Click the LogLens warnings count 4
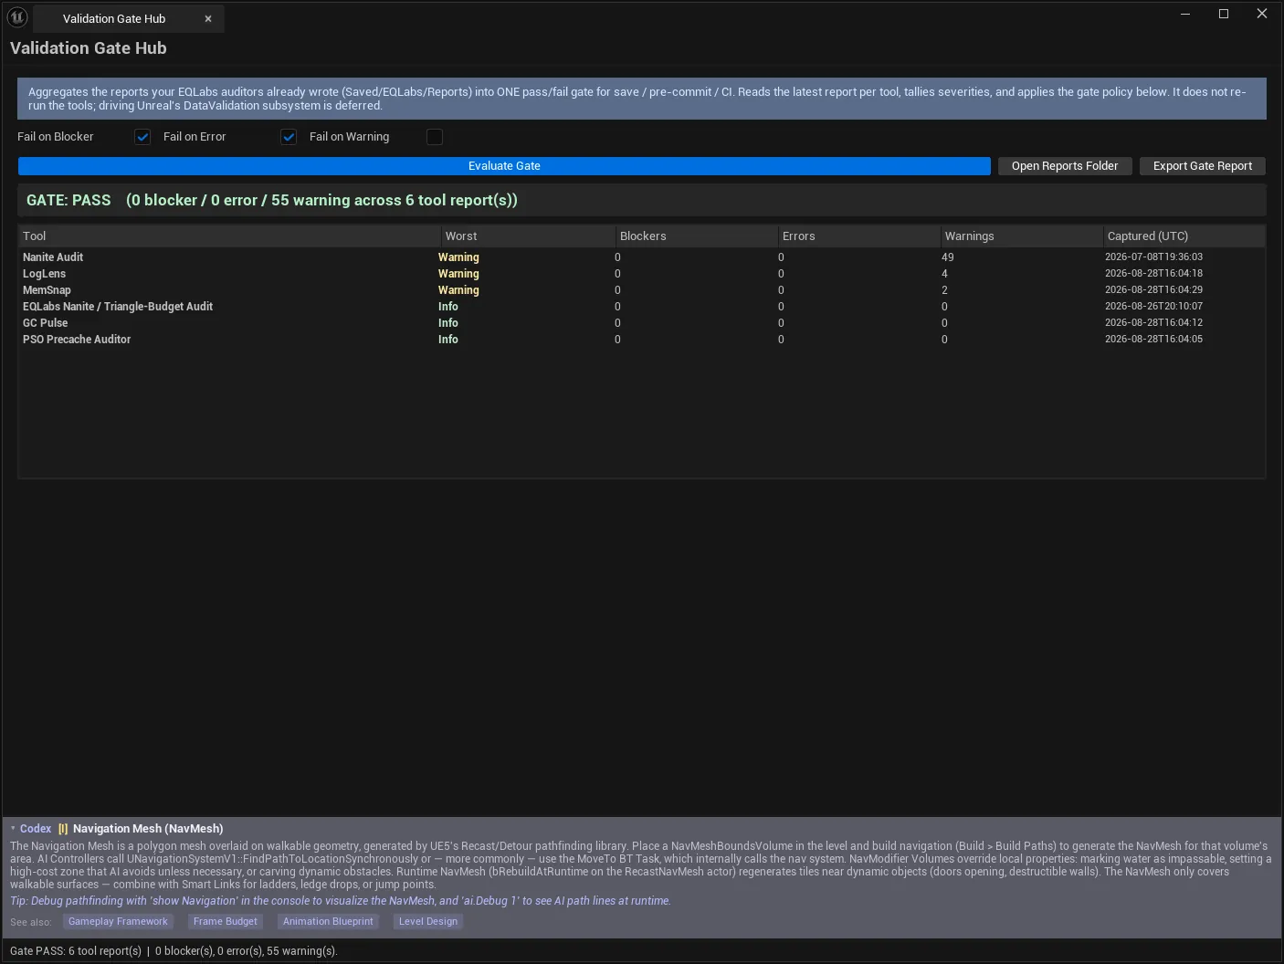1284x964 pixels. (944, 274)
